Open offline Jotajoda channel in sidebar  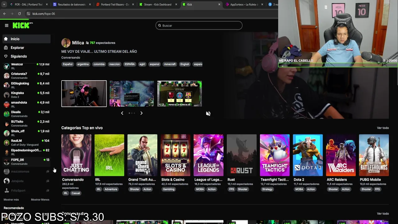(26, 181)
